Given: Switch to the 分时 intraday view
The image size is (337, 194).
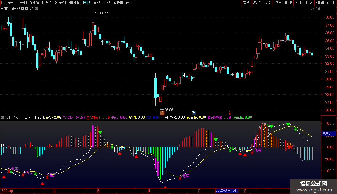Looking at the screenshot, I should pyautogui.click(x=12, y=3).
